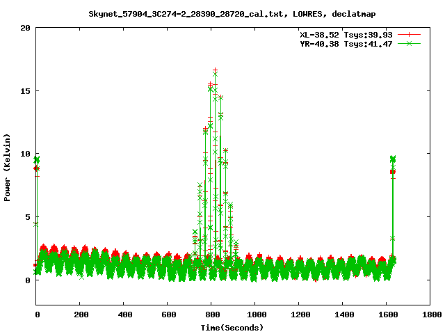Select the XL-38.52 Tsys:39.93 legend entry
This screenshot has width=445, height=334.
(x=346, y=35)
